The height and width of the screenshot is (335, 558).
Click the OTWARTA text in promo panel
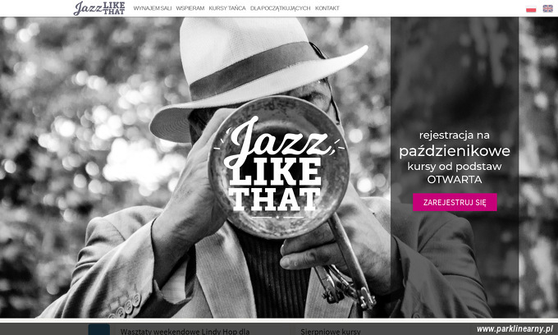point(455,180)
